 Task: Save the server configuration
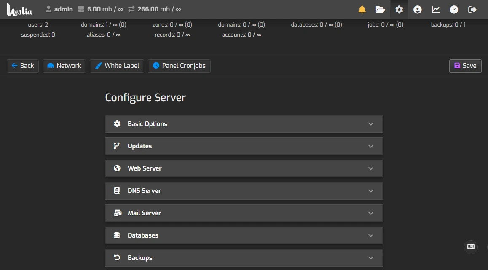click(x=465, y=66)
